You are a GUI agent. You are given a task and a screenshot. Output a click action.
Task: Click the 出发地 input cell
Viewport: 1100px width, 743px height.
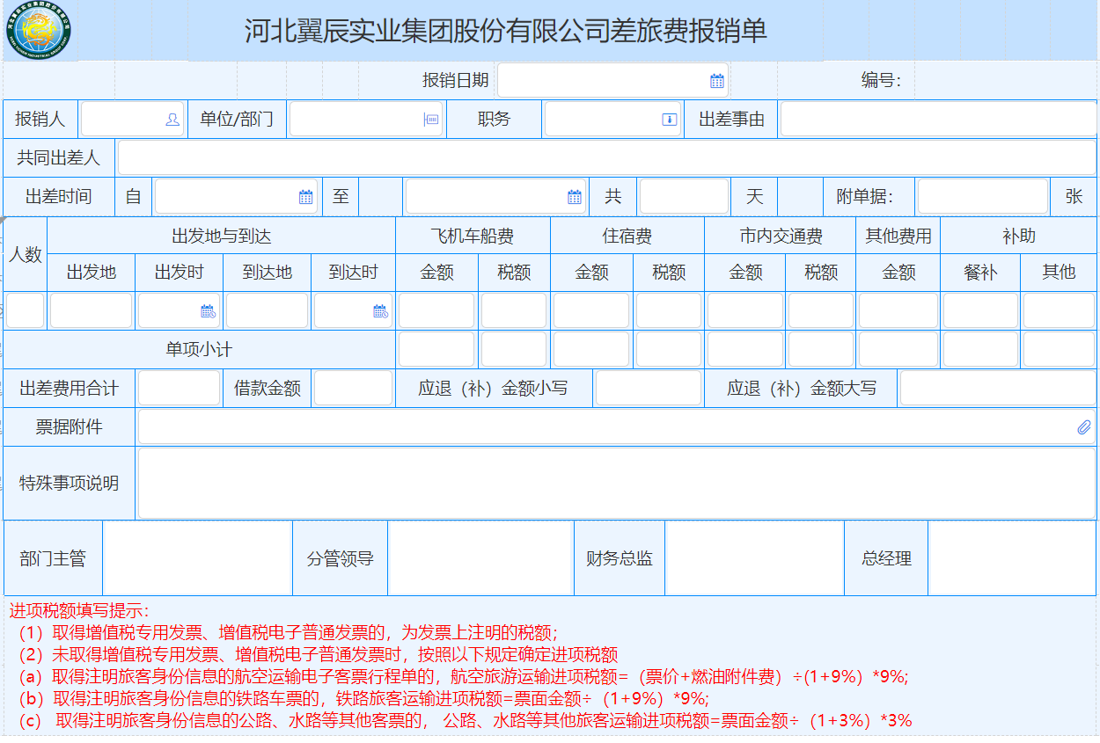[x=92, y=311]
